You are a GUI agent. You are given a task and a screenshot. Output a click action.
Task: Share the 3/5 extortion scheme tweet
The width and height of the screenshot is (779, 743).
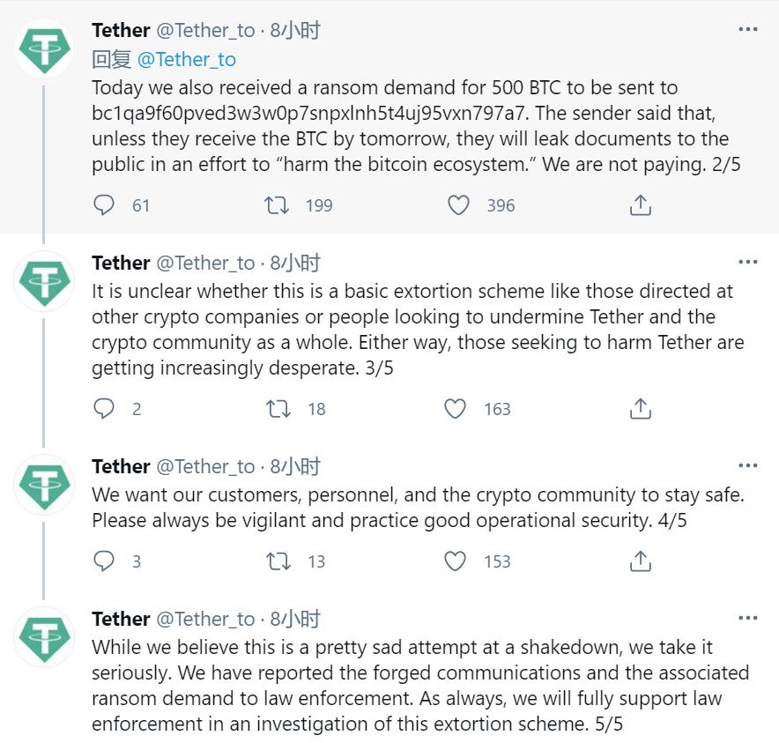click(x=641, y=409)
